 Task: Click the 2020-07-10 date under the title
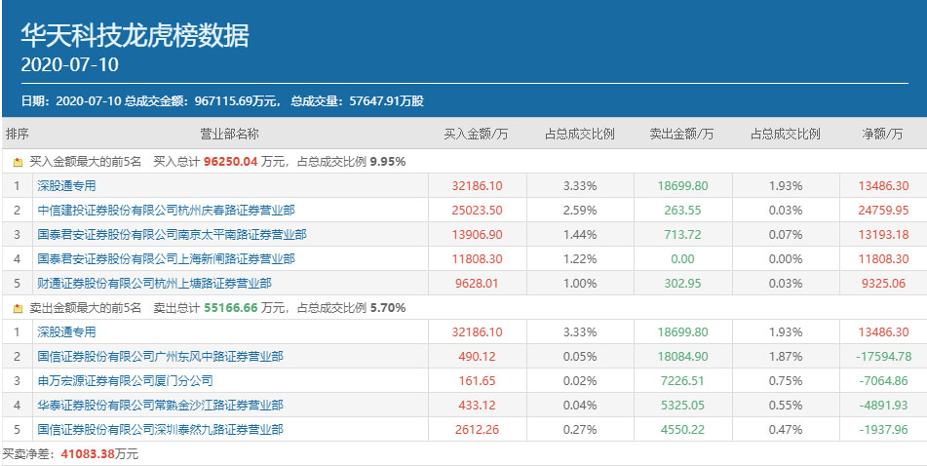(x=69, y=65)
